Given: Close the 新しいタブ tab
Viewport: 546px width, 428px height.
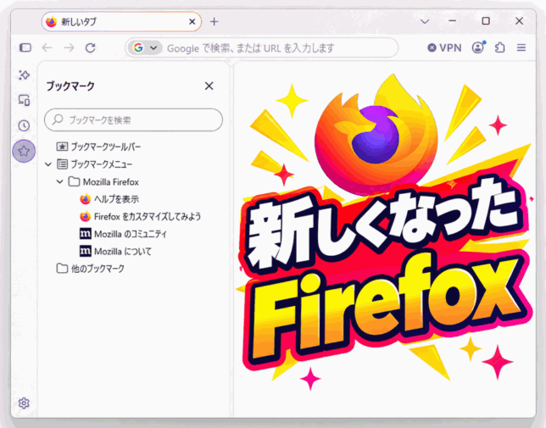Looking at the screenshot, I should (x=192, y=21).
